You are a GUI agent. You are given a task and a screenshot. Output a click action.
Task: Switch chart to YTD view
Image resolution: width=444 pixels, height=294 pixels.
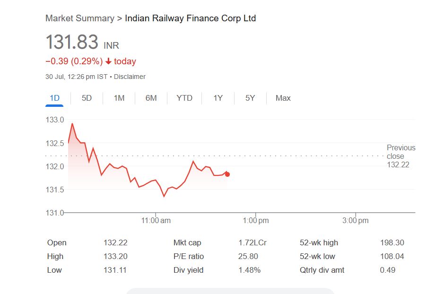184,98
